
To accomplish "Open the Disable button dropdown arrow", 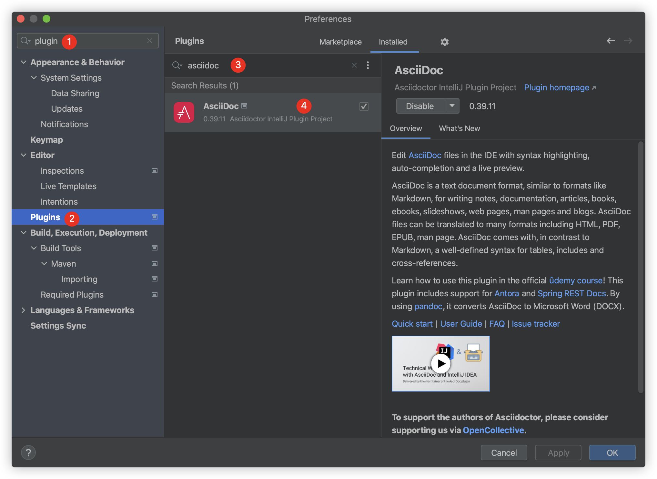I will (452, 106).
